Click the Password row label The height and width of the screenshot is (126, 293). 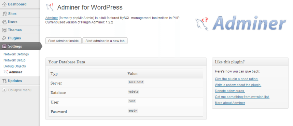59,112
